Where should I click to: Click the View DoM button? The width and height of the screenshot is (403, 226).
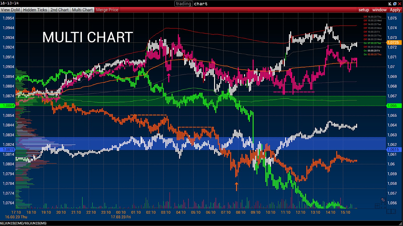click(10, 10)
